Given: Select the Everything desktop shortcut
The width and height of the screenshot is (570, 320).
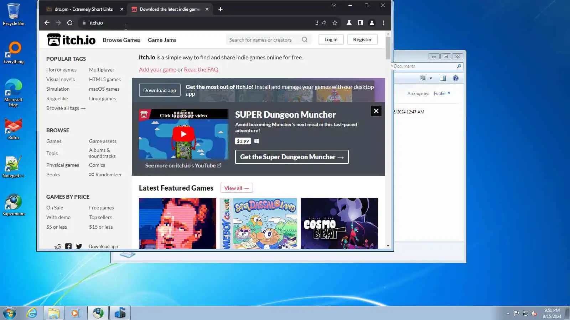Looking at the screenshot, I should tap(14, 53).
